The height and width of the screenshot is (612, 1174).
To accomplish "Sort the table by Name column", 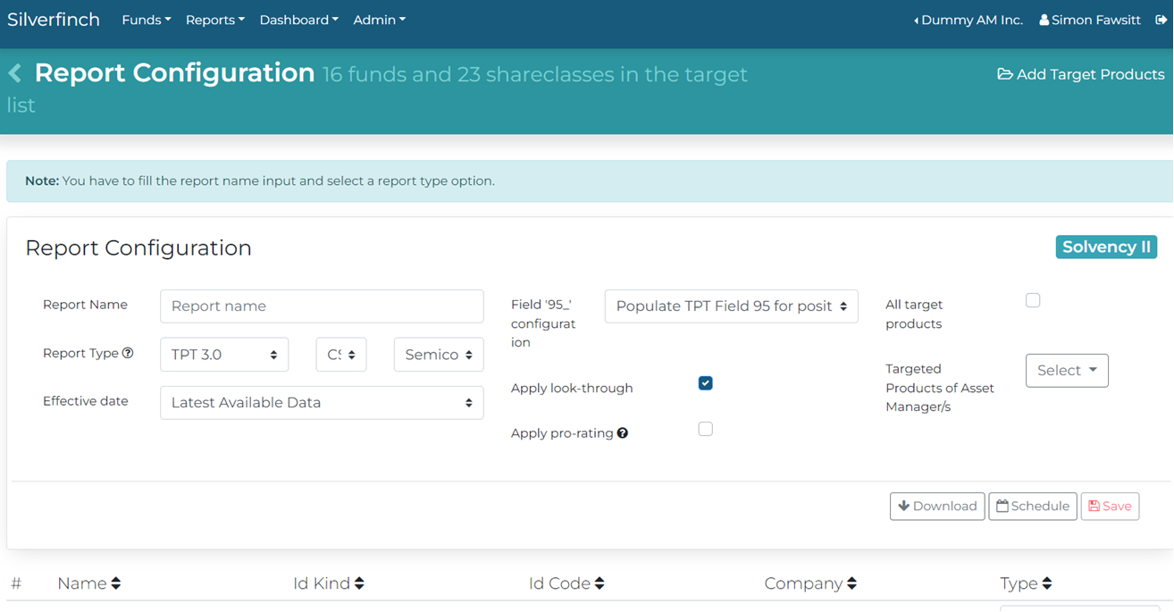I will 115,583.
